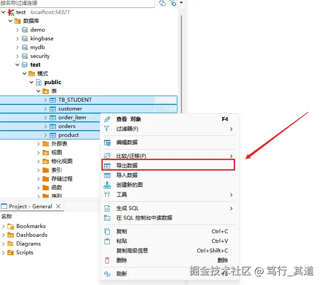Viewport: 322px width, 285px height.
Task: Open the connection toolbar dropdown arrow
Action: coord(181,3)
